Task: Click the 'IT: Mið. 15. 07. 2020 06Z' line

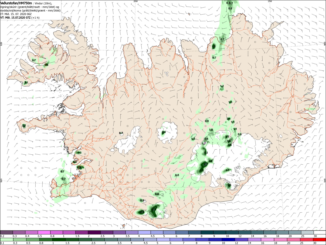Action: click(x=16, y=14)
